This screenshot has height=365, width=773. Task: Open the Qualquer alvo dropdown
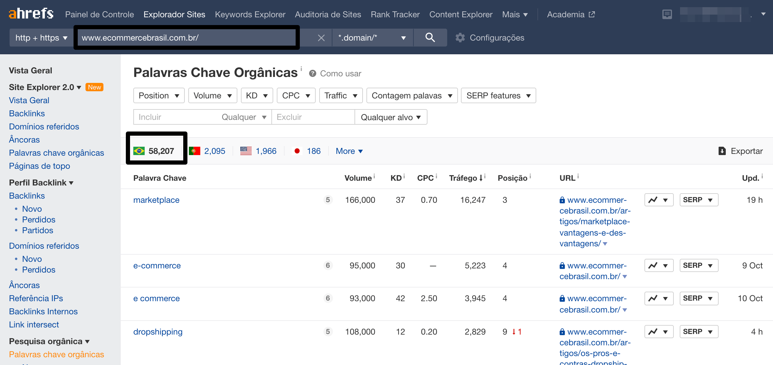(391, 117)
